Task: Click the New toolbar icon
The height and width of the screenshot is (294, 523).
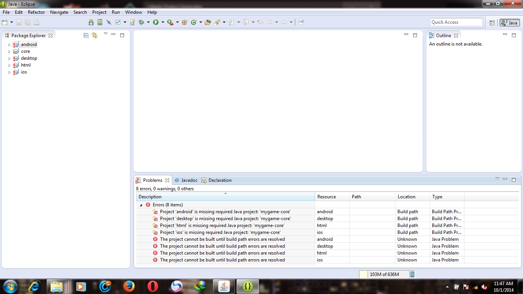Action: tap(5, 22)
